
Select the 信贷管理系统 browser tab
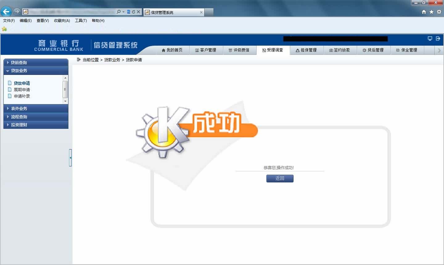tap(174, 12)
